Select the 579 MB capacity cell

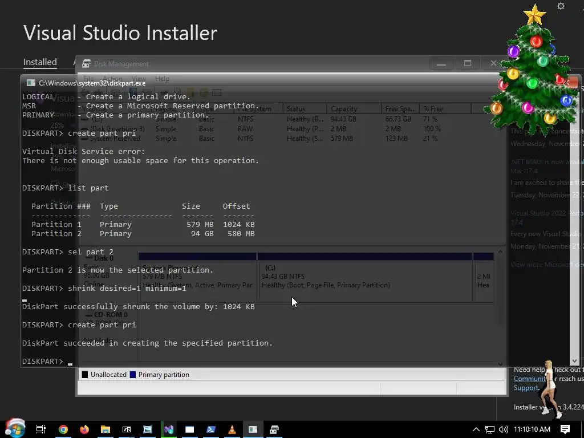click(x=342, y=139)
